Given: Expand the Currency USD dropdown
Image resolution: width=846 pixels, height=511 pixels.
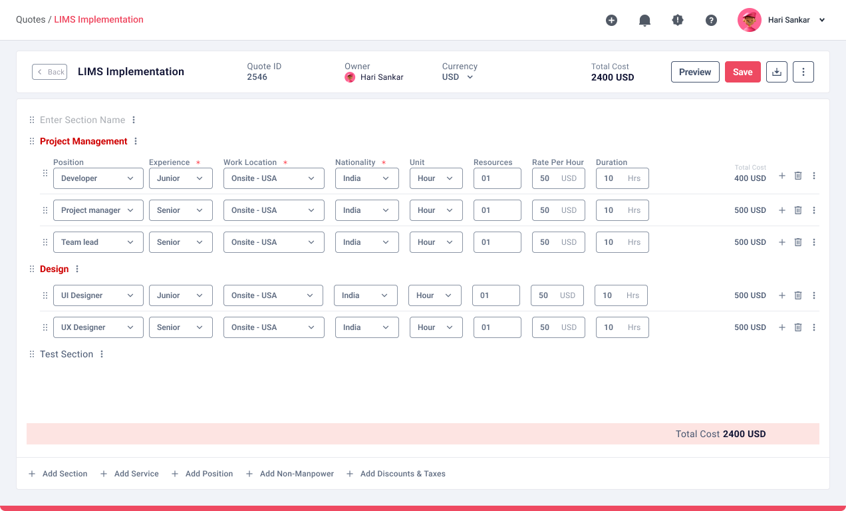Looking at the screenshot, I should [458, 77].
